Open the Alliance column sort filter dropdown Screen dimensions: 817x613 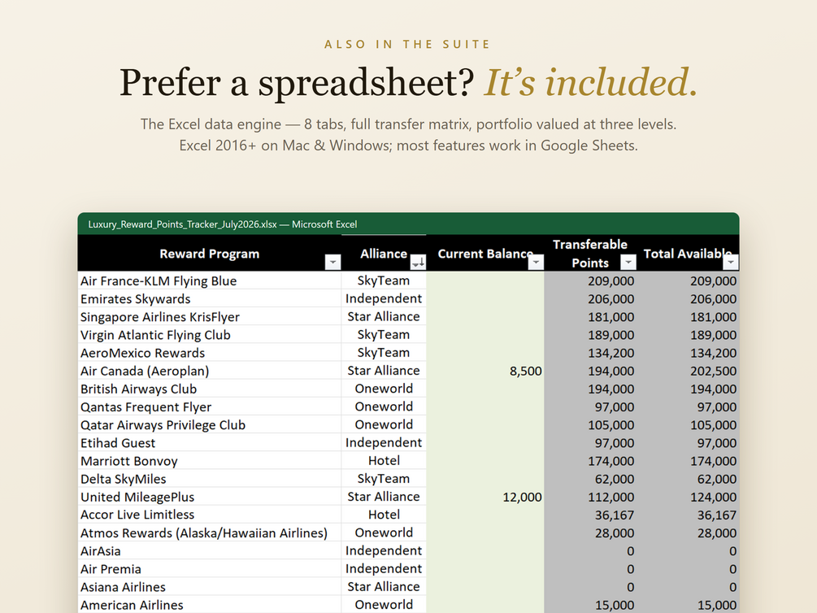418,262
